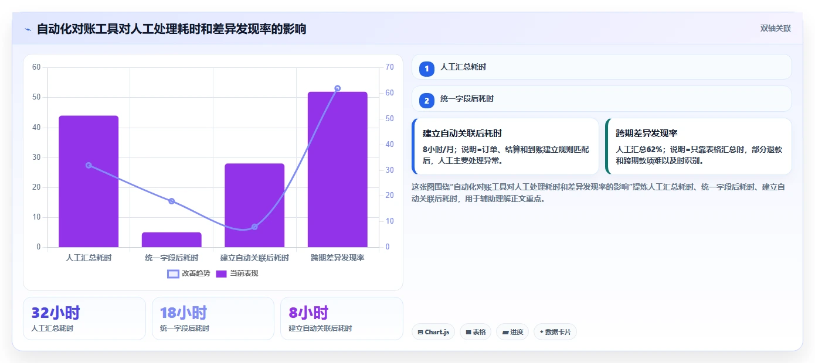Click the 改善趋势 legend color box

173,273
